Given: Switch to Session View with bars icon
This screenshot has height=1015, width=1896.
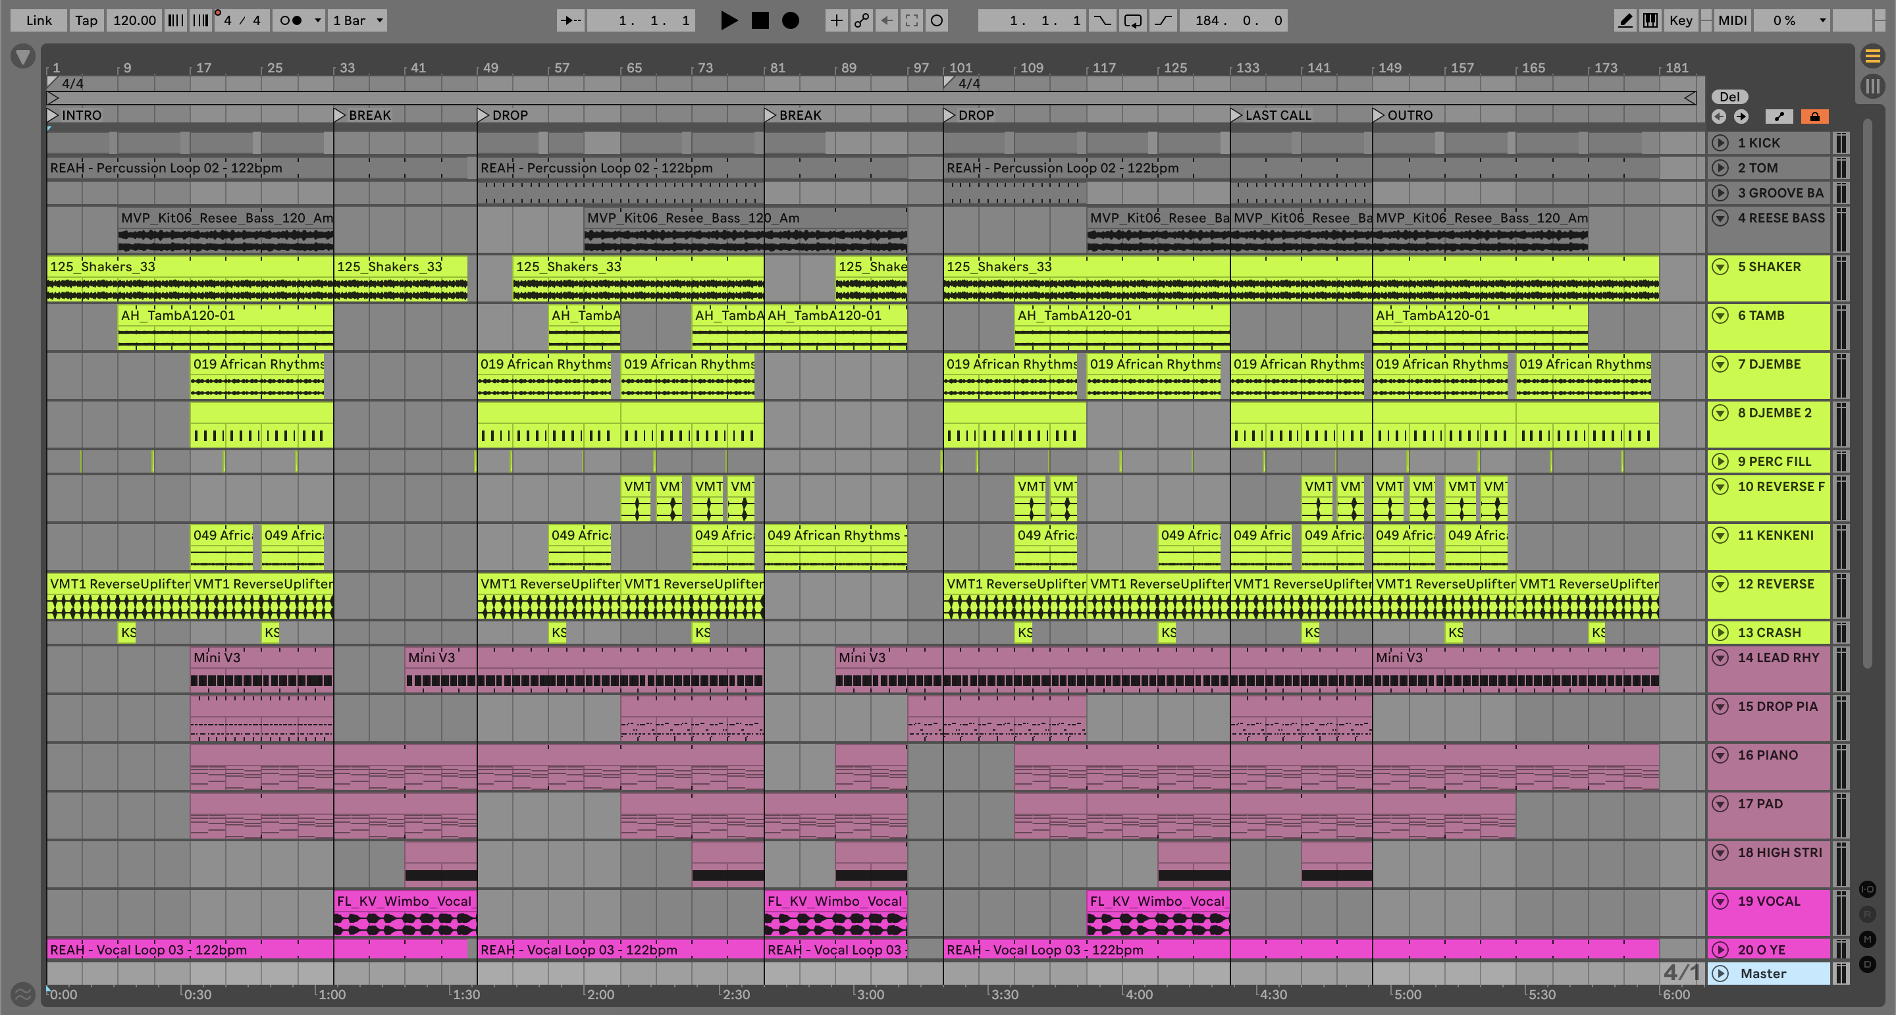Looking at the screenshot, I should click(x=1872, y=86).
